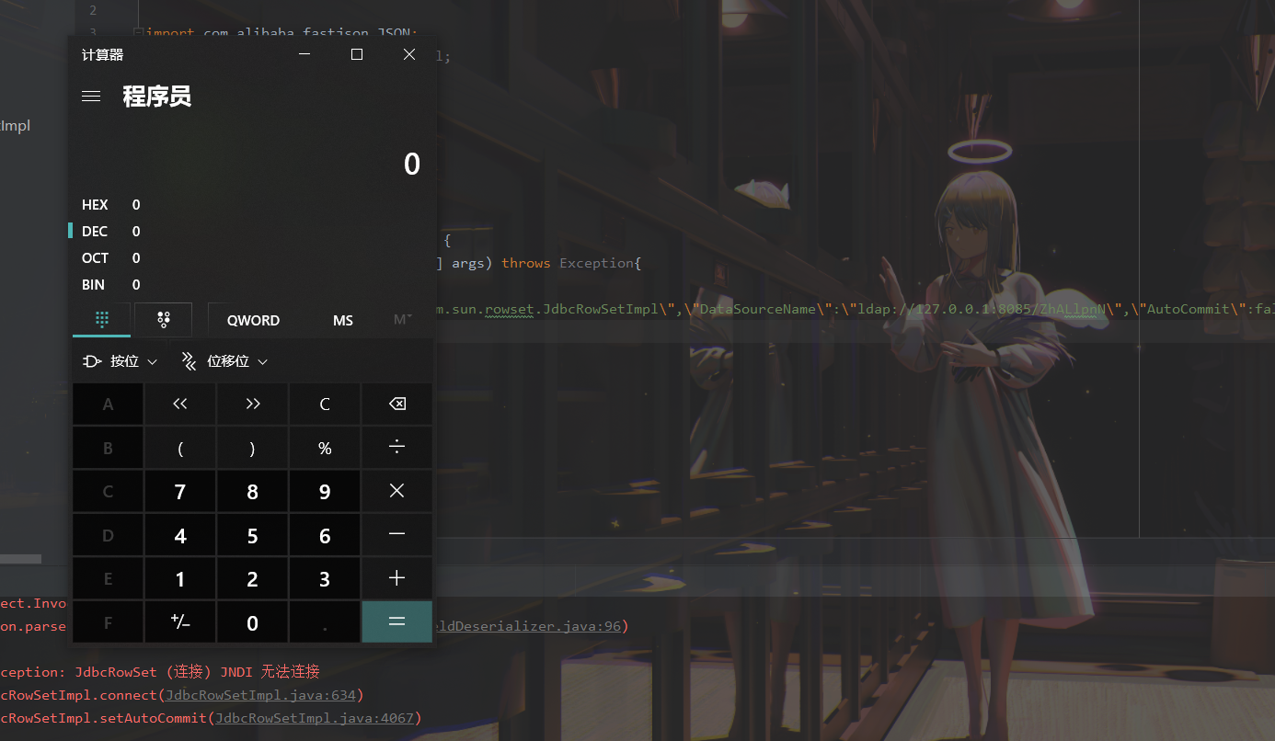Viewport: 1275px width, 741px height.
Task: Select the full keypad icon
Action: click(x=102, y=319)
